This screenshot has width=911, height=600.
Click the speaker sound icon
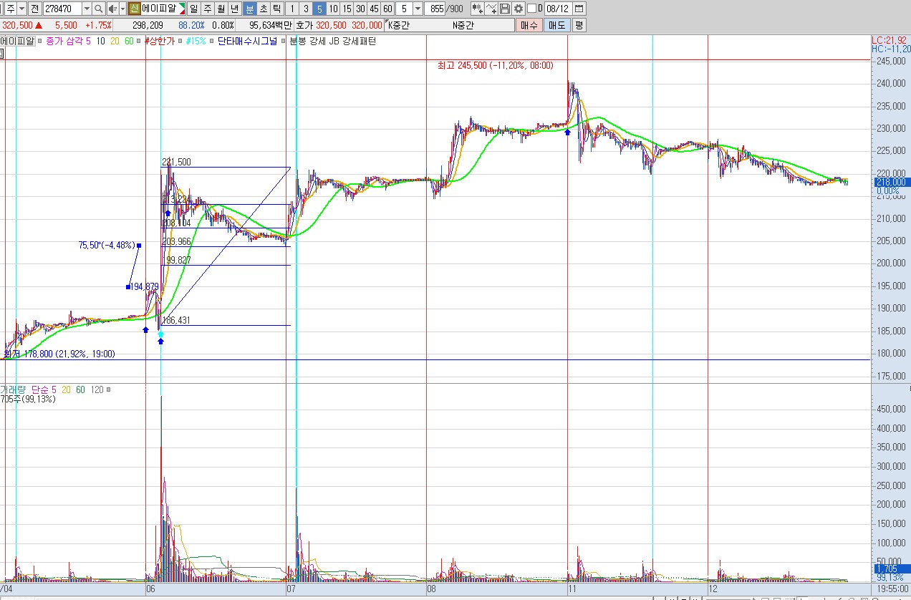coord(112,9)
